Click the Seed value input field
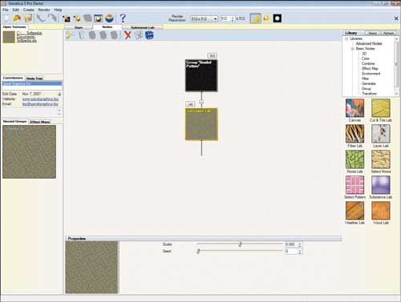This screenshot has width=401, height=302. point(291,252)
